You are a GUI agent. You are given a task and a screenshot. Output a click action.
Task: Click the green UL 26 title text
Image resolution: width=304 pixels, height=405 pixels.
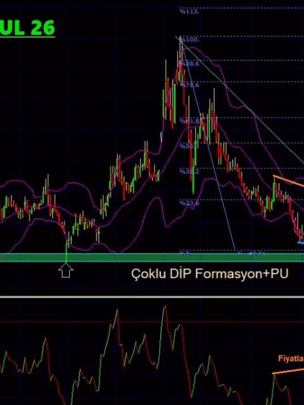click(x=27, y=27)
